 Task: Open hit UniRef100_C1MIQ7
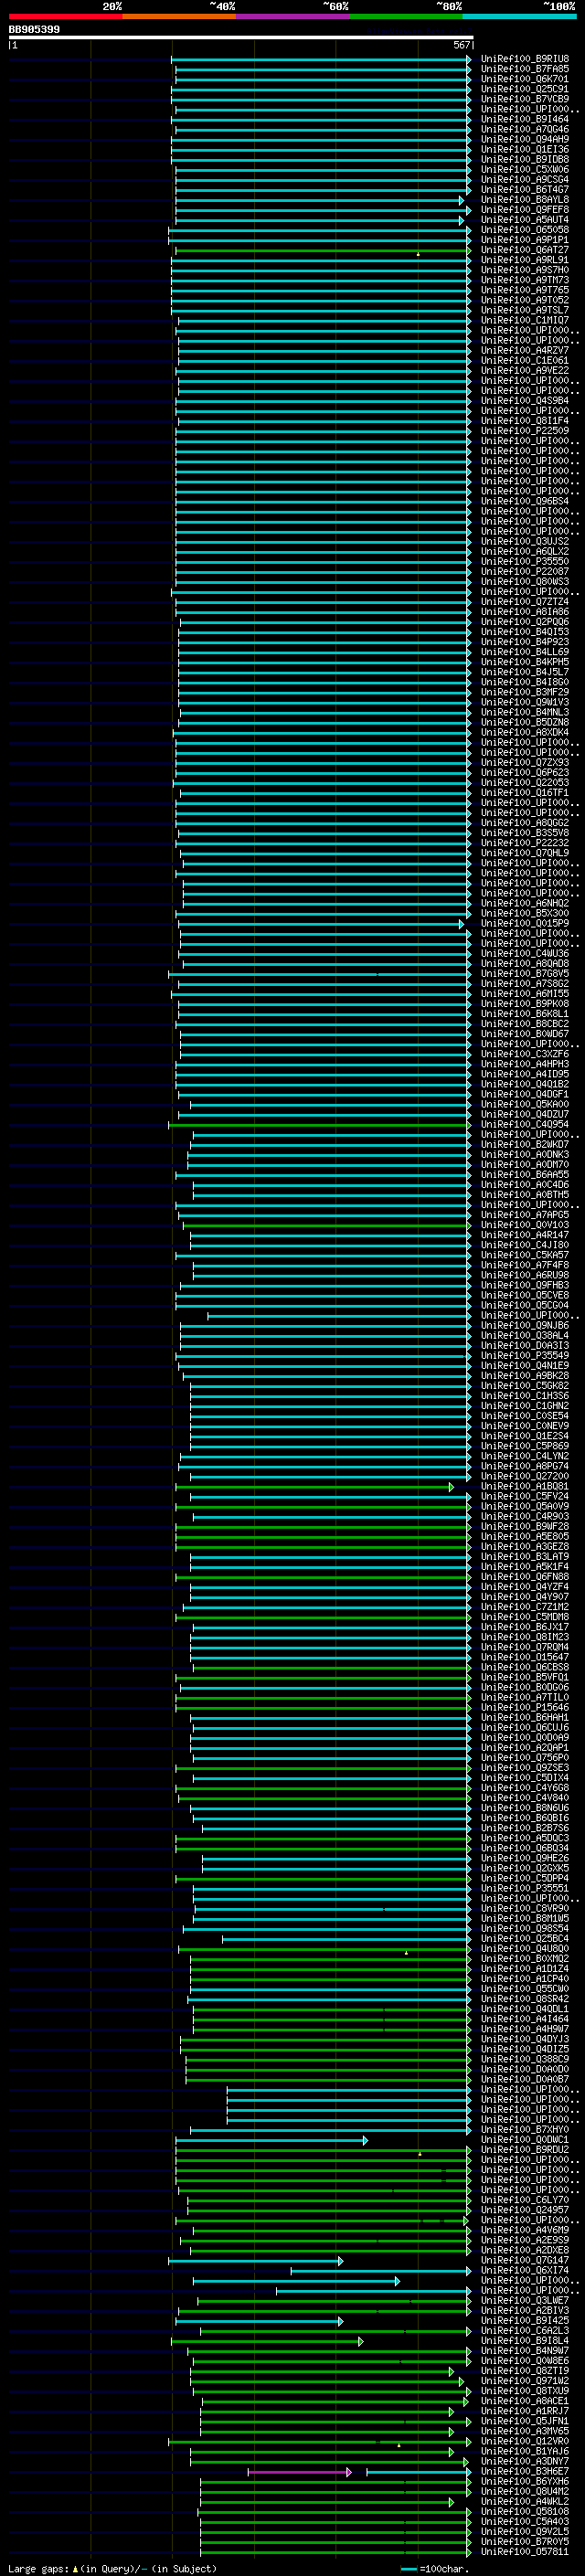(x=524, y=320)
